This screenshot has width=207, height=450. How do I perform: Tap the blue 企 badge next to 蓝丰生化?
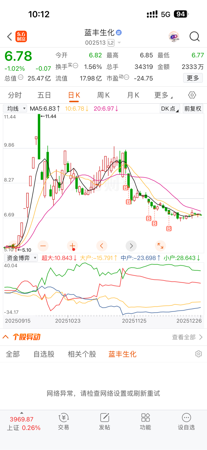119,33
